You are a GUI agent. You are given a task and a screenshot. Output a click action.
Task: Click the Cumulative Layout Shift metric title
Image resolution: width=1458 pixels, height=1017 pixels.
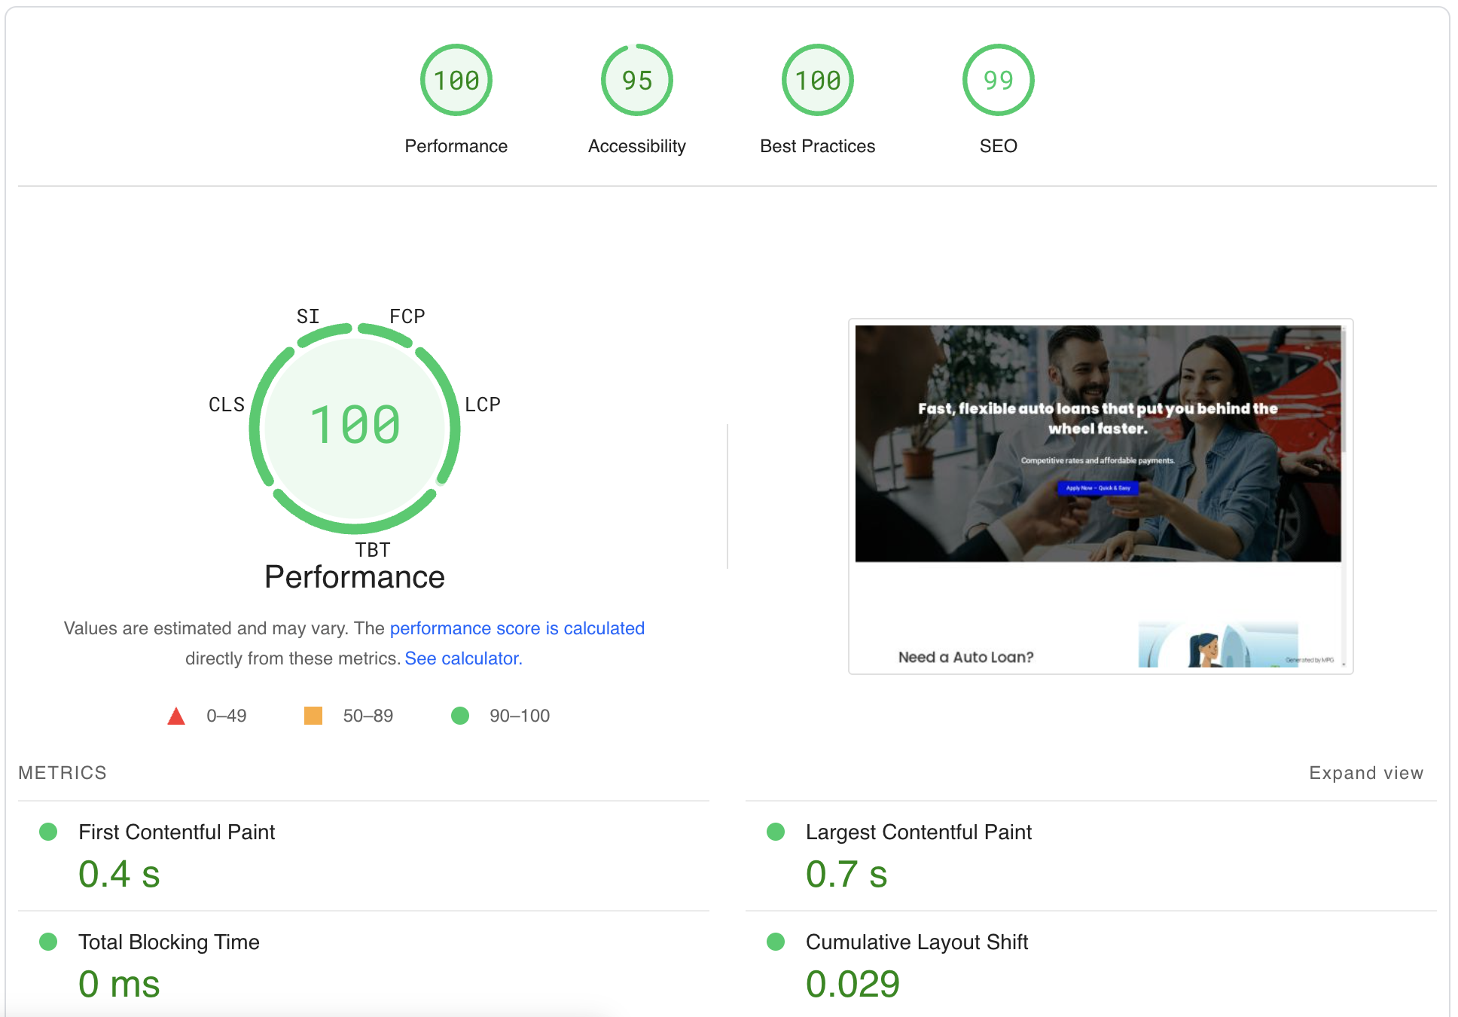[x=917, y=942]
